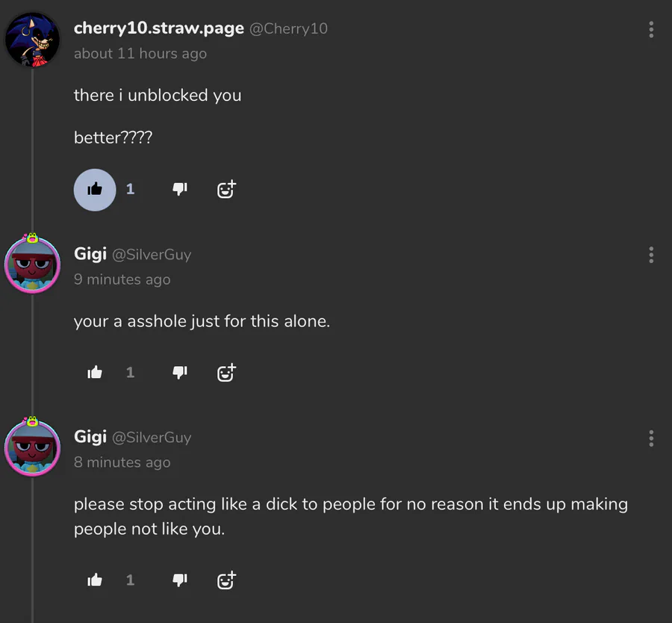This screenshot has width=672, height=623.
Task: Click Gigi's avatar on the 9 minutes ago comment
Action: pos(32,265)
